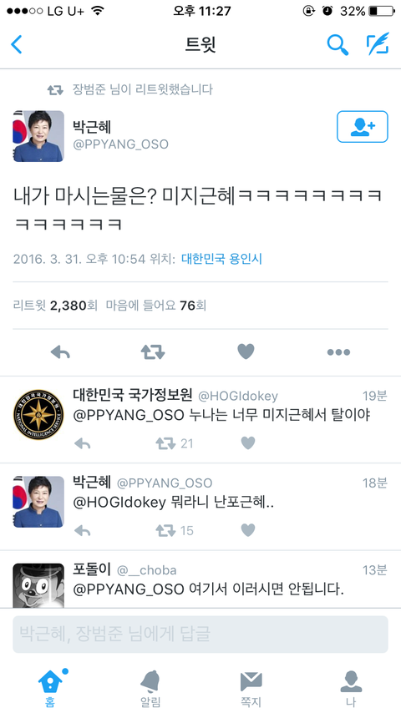Retweet the reply with 15 retweets
401x713 pixels.
165,531
